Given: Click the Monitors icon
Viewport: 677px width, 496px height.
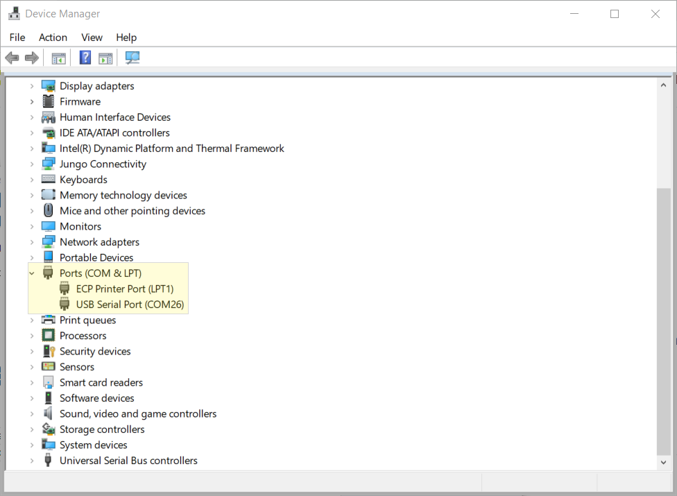Looking at the screenshot, I should click(49, 226).
